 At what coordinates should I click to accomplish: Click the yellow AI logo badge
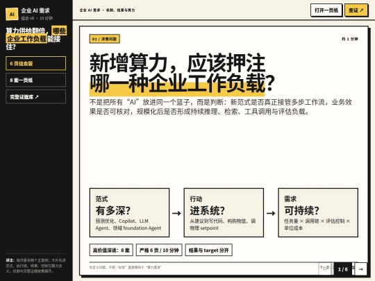[12, 14]
